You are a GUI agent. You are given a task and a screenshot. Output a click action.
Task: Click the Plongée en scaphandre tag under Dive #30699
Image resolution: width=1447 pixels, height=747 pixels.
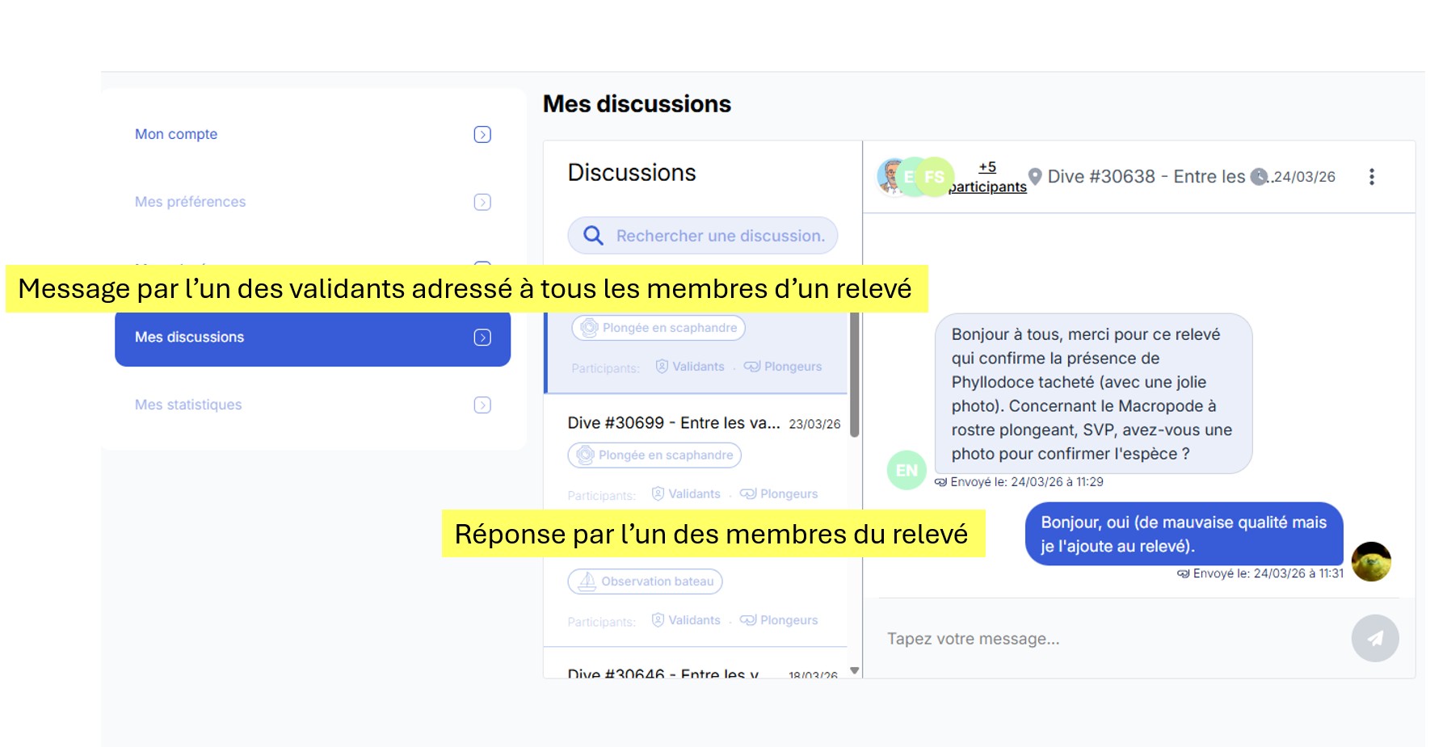click(654, 455)
